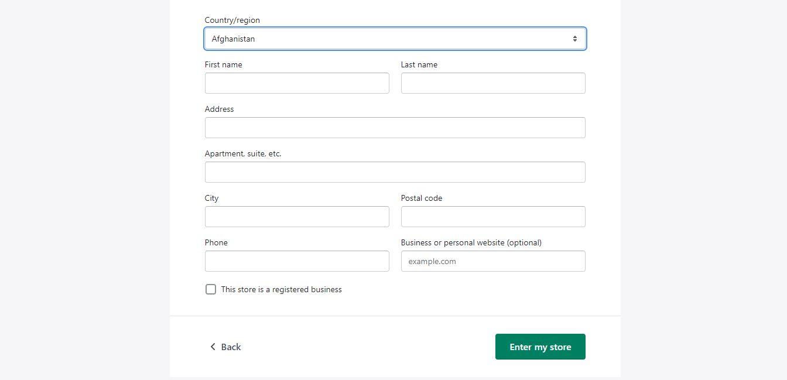Click into the City input

tap(297, 216)
